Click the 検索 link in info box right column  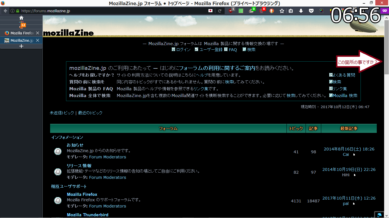tap(337, 82)
